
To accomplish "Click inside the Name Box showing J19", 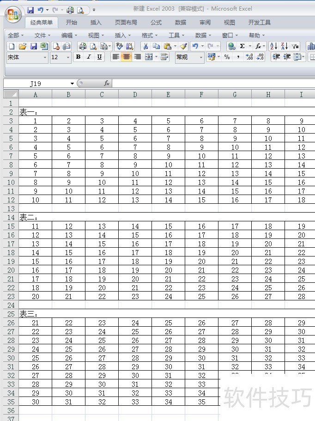I will pos(35,84).
